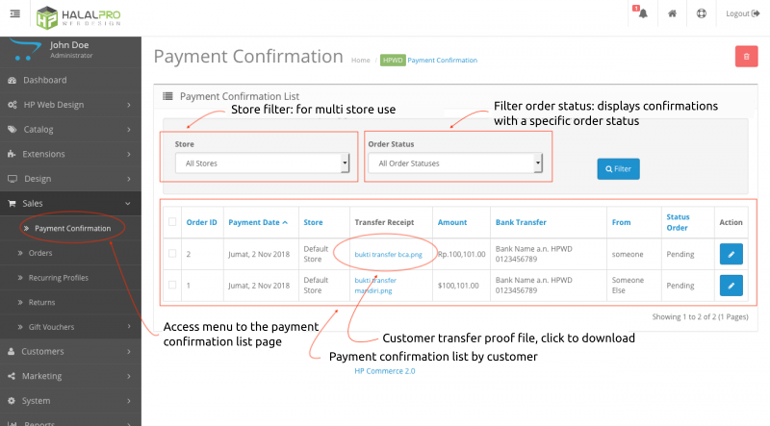770x426 pixels.
Task: Select Orders under Sales menu
Action: pos(40,253)
